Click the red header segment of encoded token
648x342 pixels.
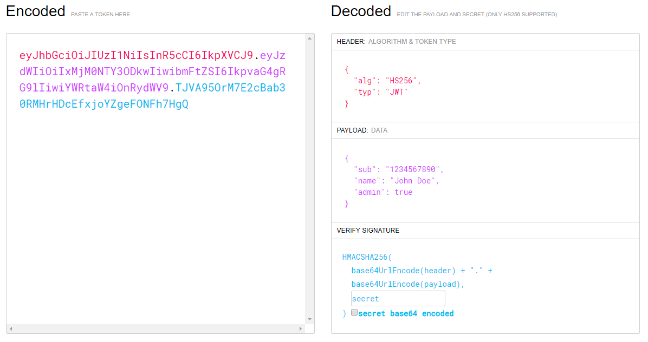pyautogui.click(x=135, y=56)
